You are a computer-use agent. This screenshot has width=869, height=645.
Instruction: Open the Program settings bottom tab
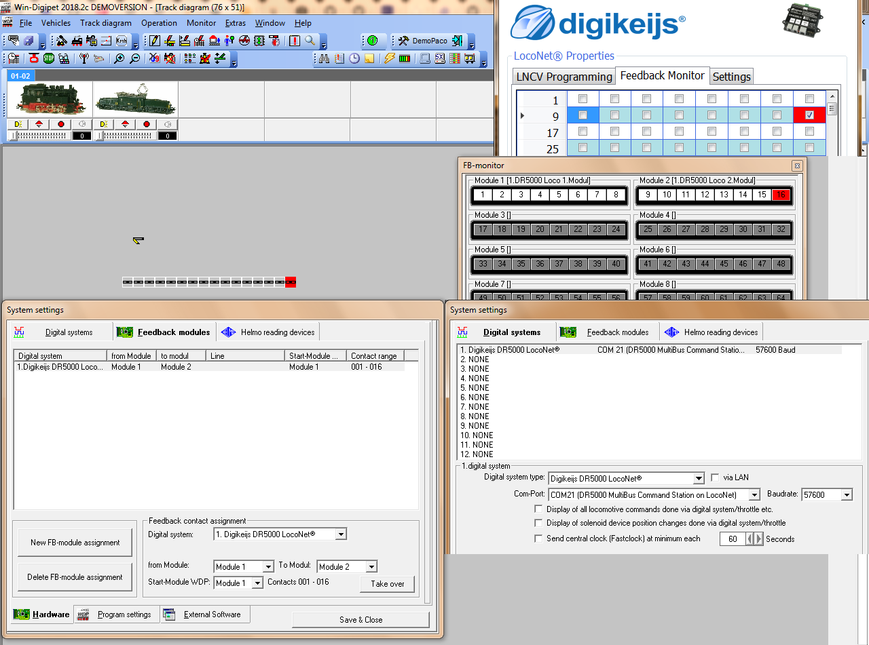tap(117, 614)
